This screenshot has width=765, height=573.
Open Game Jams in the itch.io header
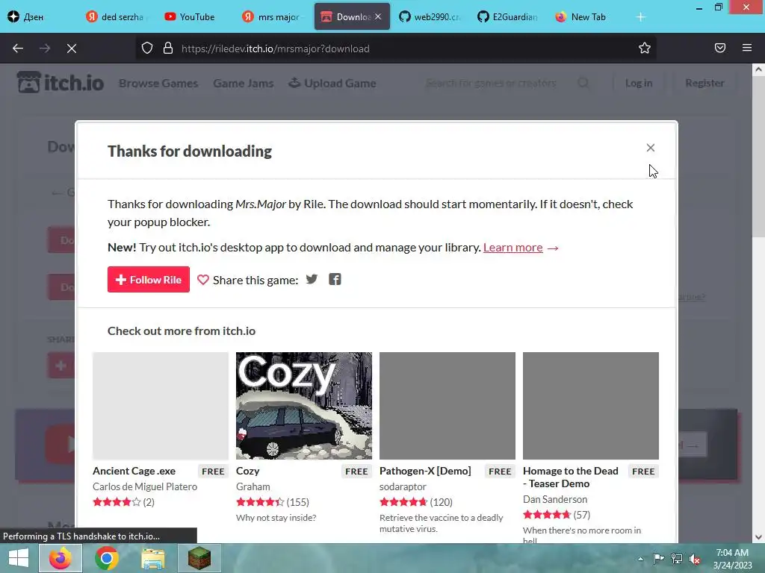(x=243, y=84)
